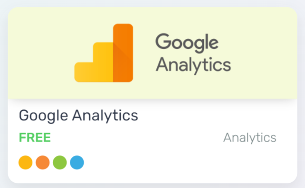Click the gray 'Google' wordmark in the banner
Viewport: 305px width, 188px height.
pos(187,43)
